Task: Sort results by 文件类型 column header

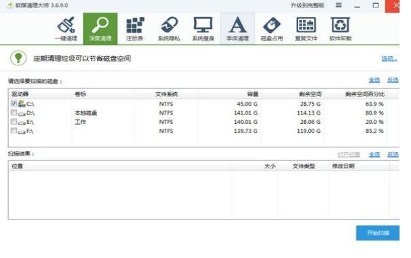Action: [x=304, y=166]
